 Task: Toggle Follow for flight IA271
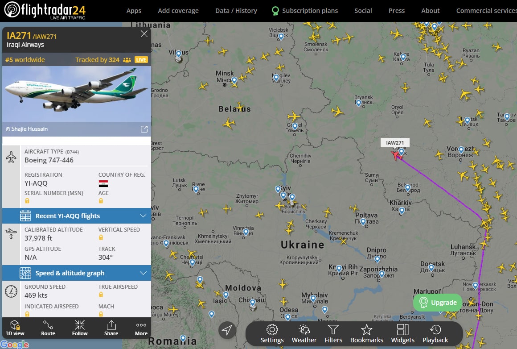click(80, 328)
